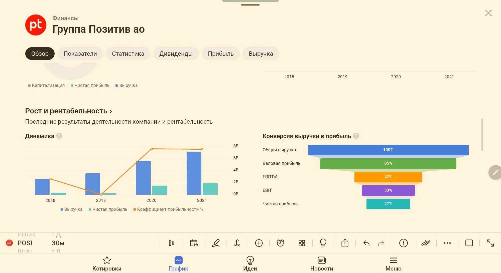Toggle Выручка in the Динамика legend
This screenshot has height=273, width=501.
pyautogui.click(x=71, y=209)
